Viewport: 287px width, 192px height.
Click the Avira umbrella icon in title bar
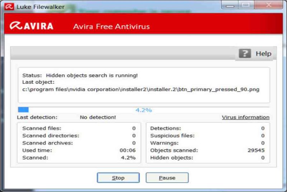coord(9,7)
